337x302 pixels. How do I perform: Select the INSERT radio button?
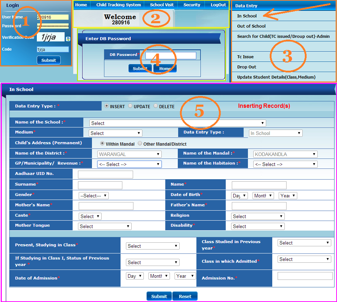tap(107, 106)
